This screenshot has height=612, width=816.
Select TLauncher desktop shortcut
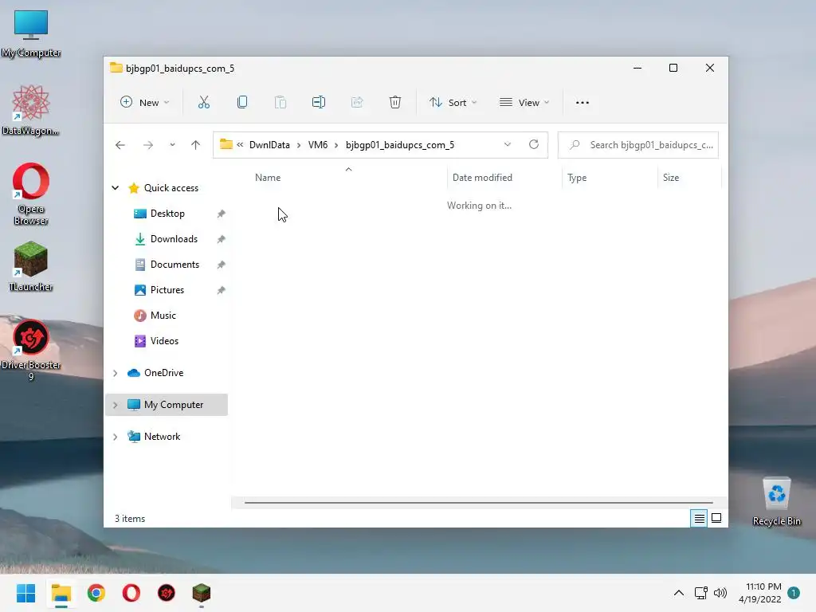pyautogui.click(x=31, y=266)
